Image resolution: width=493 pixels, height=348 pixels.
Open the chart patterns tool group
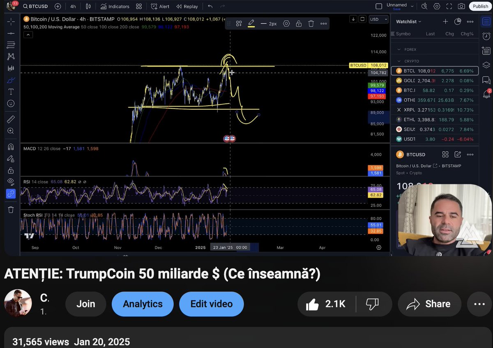(11, 56)
